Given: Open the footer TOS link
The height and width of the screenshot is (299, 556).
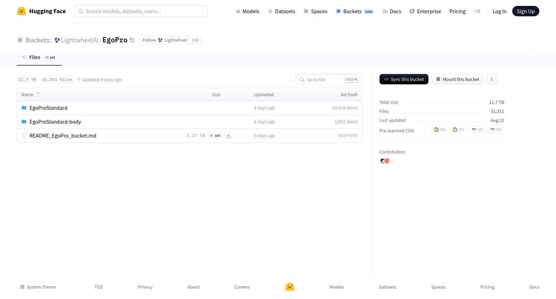Looking at the screenshot, I should 99,287.
